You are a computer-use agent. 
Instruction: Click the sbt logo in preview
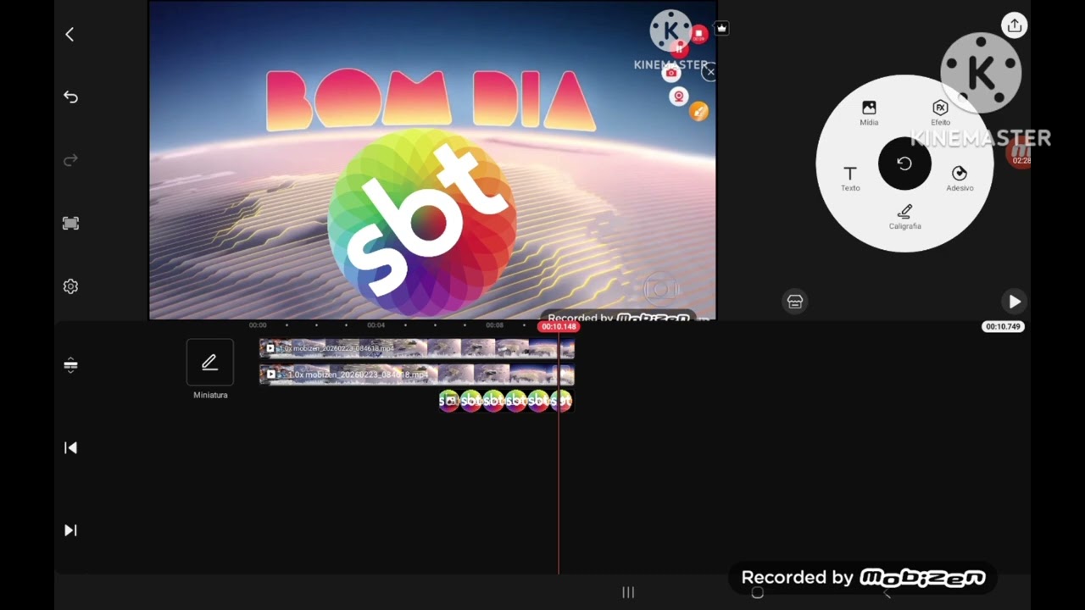pyautogui.click(x=422, y=223)
